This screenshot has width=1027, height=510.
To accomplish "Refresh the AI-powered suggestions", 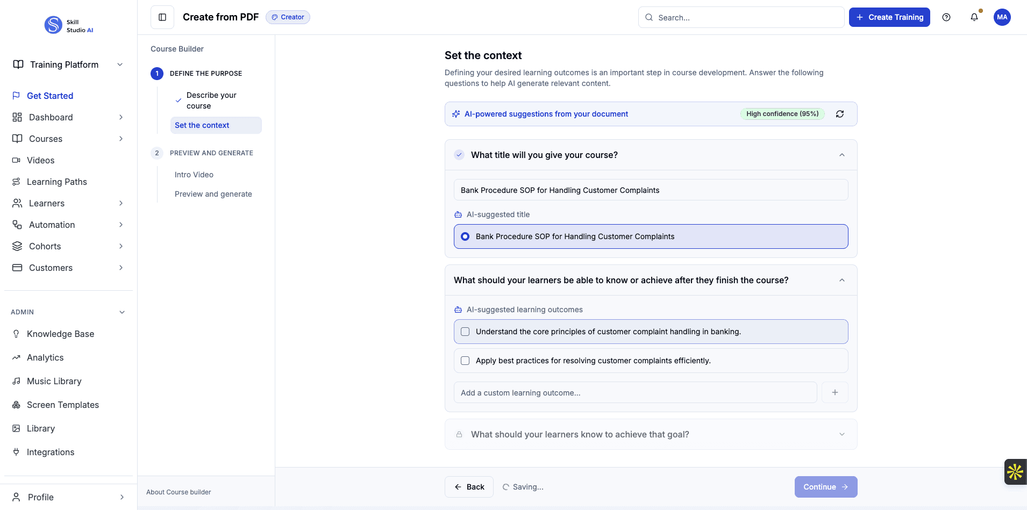I will click(840, 113).
